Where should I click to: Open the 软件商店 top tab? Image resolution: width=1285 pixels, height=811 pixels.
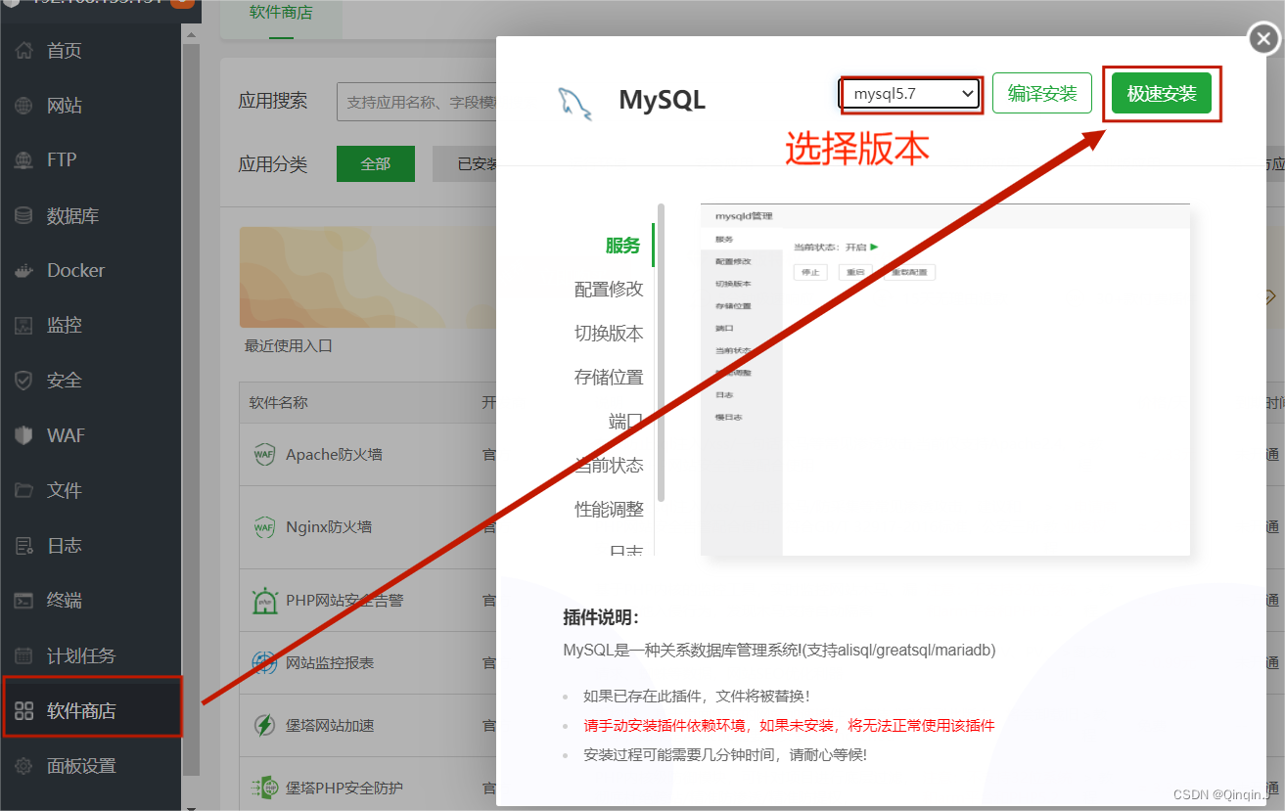pyautogui.click(x=281, y=14)
